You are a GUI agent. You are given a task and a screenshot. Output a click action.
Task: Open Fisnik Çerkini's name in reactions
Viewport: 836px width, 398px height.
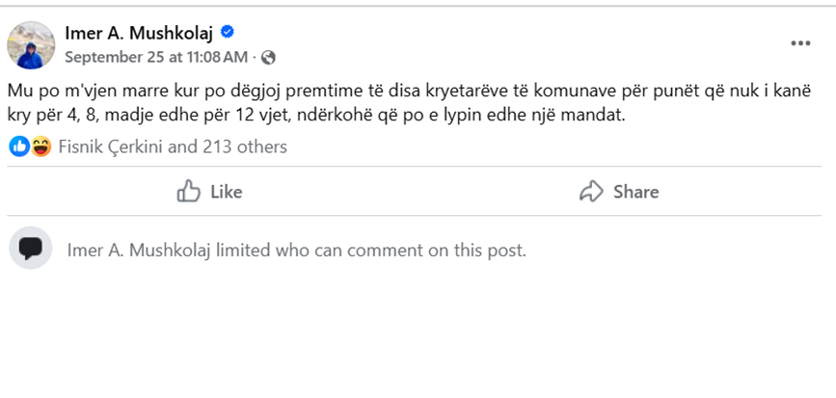tap(111, 147)
